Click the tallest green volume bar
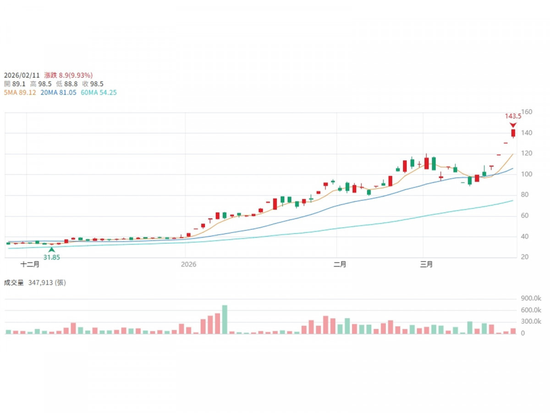Viewport: 550px width, 413px height. point(225,319)
